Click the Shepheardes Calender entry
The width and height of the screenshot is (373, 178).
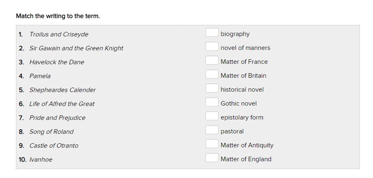coord(62,90)
